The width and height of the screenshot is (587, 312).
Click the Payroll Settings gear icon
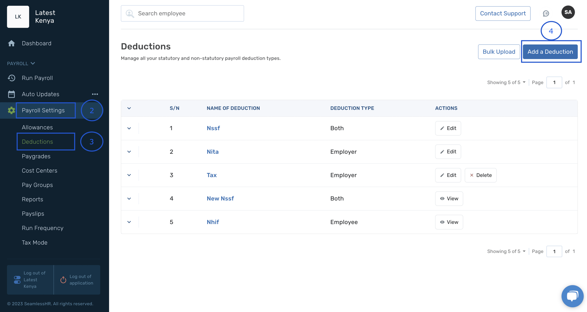click(x=12, y=110)
